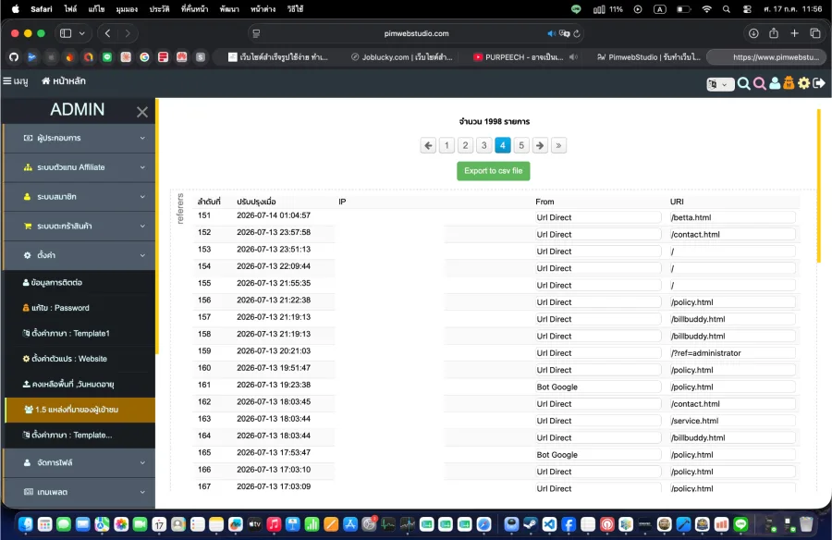The image size is (832, 540).
Task: Expand the ระบบสมาชิก sidebar section
Action: point(80,196)
